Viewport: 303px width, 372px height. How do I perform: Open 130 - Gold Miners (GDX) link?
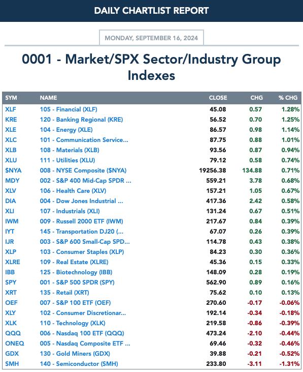tap(75, 354)
